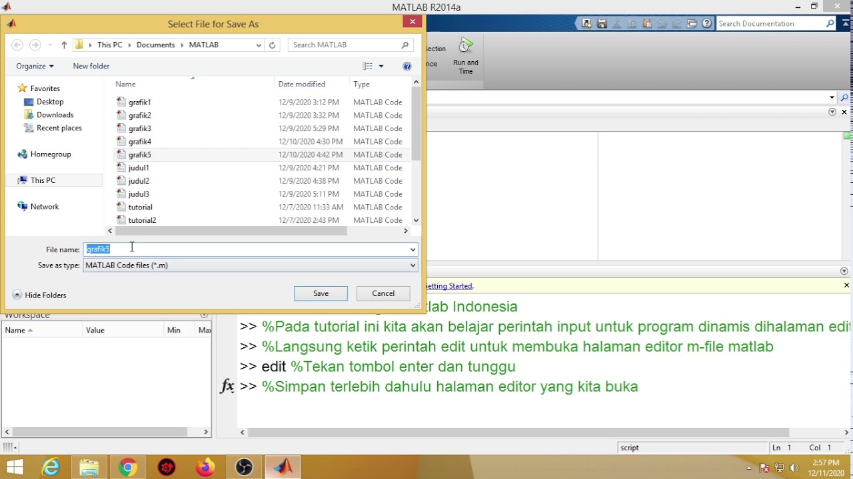This screenshot has width=853, height=479.
Task: Open the editor panel actions dropdown
Action: (832, 112)
